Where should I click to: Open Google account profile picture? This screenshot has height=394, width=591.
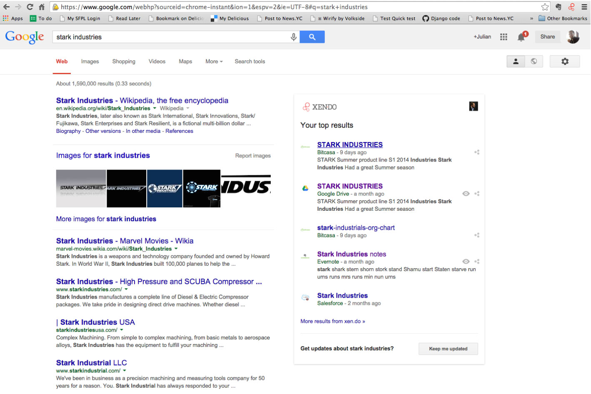click(x=573, y=37)
